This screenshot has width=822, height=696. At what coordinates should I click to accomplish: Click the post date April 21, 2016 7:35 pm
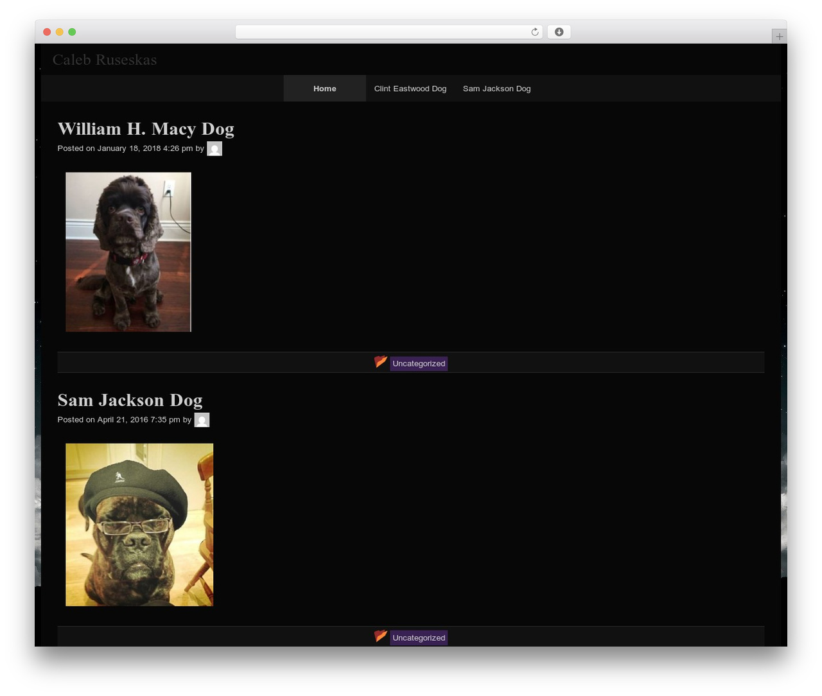coord(139,420)
